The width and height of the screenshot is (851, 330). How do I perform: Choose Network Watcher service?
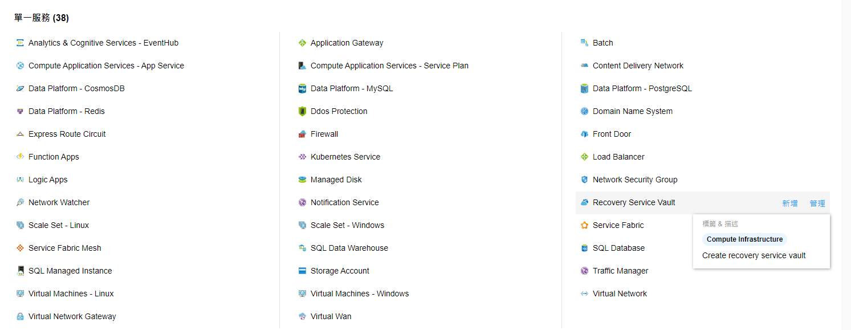tap(59, 202)
